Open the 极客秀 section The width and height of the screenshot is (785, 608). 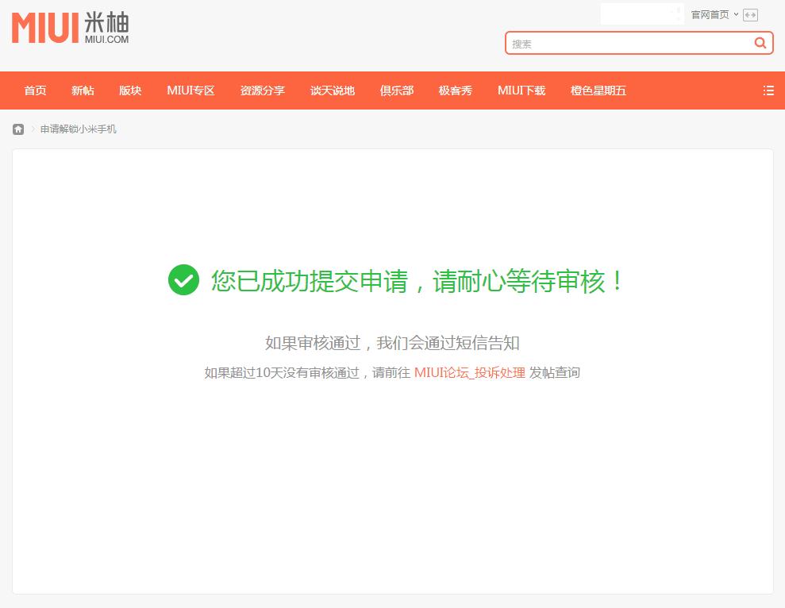(455, 90)
